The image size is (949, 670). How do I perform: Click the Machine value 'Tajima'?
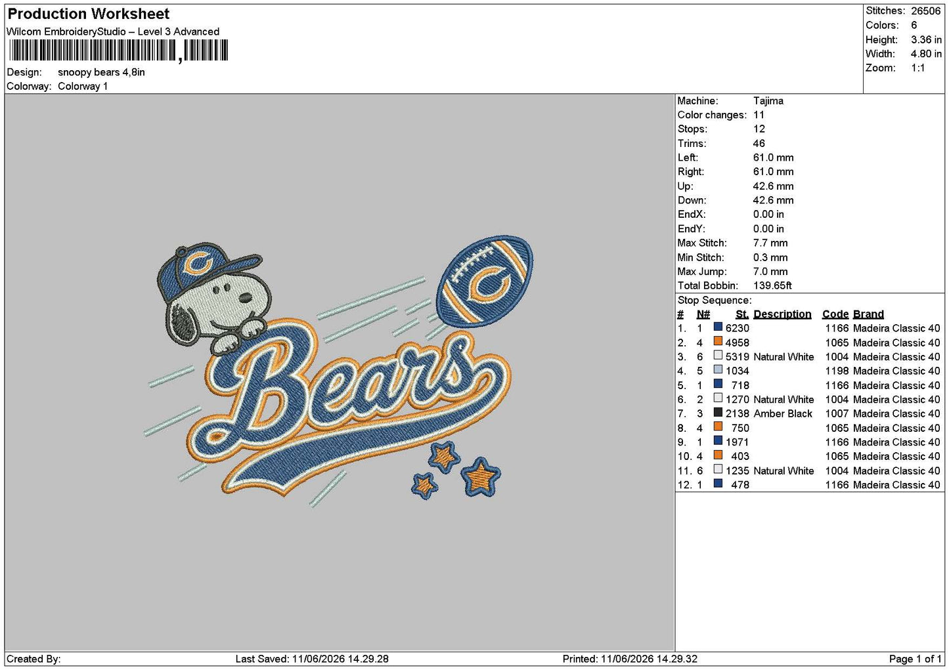(768, 101)
